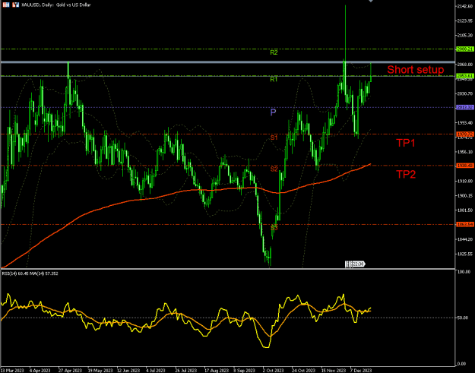The width and height of the screenshot is (475, 373).
Task: Click the orange 1938.43 price tag
Action: click(465, 166)
